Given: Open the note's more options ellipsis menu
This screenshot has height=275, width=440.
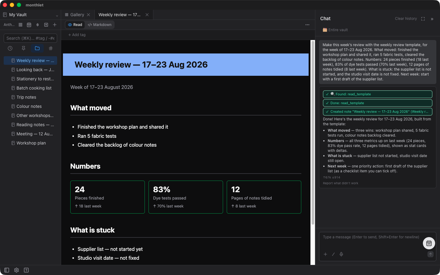Looking at the screenshot, I should pyautogui.click(x=307, y=25).
